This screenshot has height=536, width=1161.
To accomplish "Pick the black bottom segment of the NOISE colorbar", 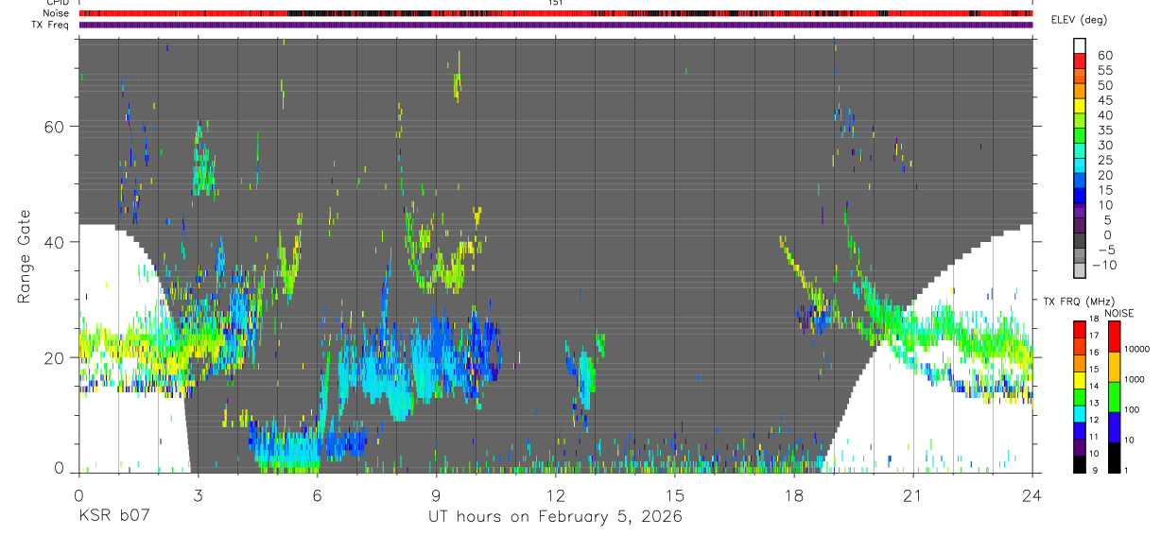I will pyautogui.click(x=1113, y=457).
